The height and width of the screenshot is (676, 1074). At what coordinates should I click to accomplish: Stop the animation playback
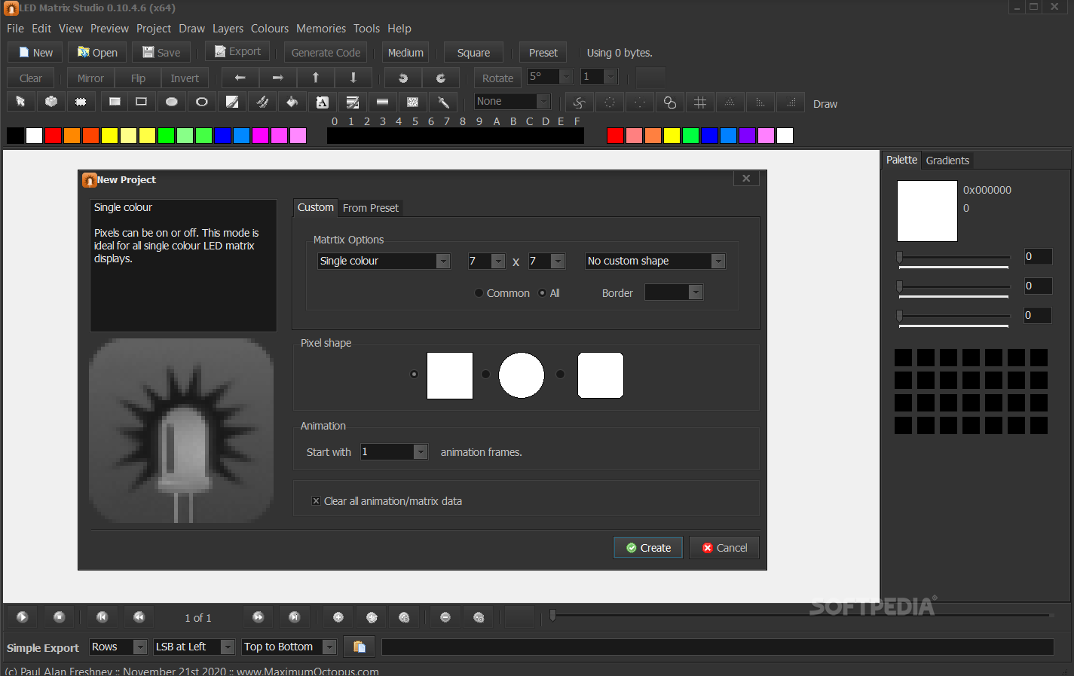(x=60, y=617)
